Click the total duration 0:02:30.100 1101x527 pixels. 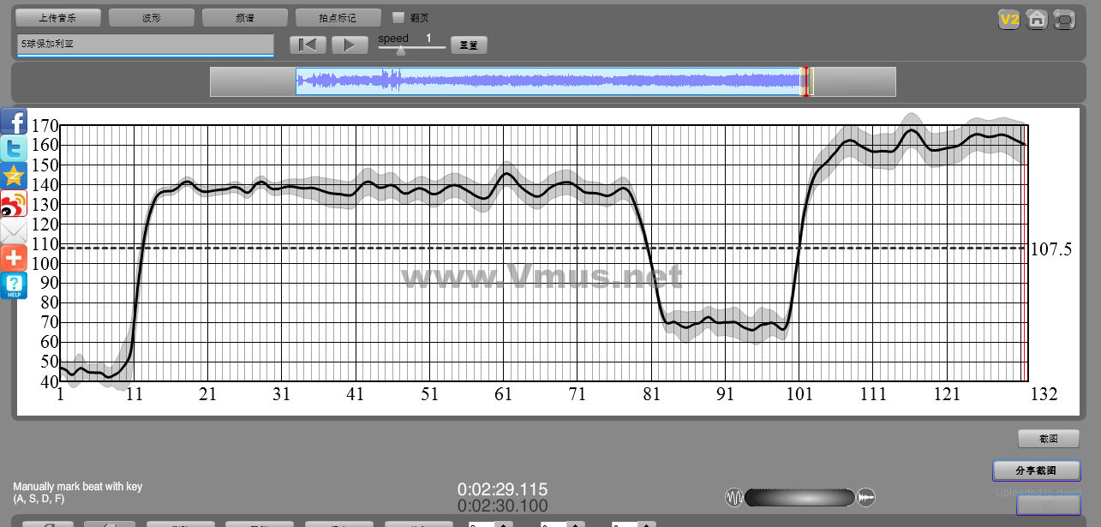(x=502, y=506)
